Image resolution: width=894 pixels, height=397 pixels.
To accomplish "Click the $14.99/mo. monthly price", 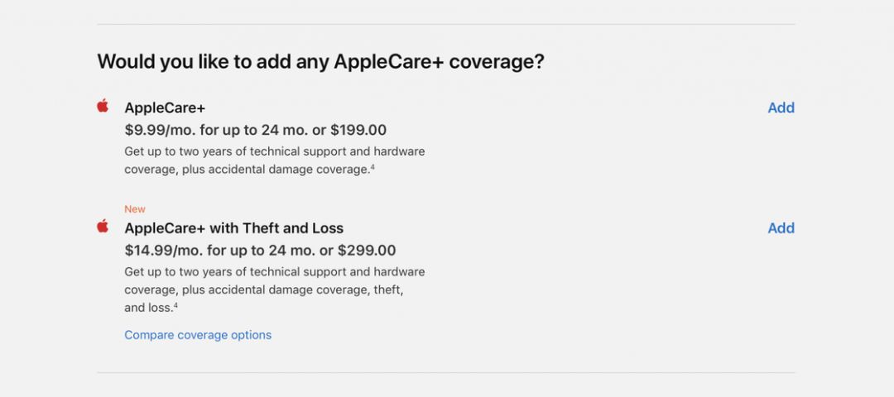I will 161,250.
